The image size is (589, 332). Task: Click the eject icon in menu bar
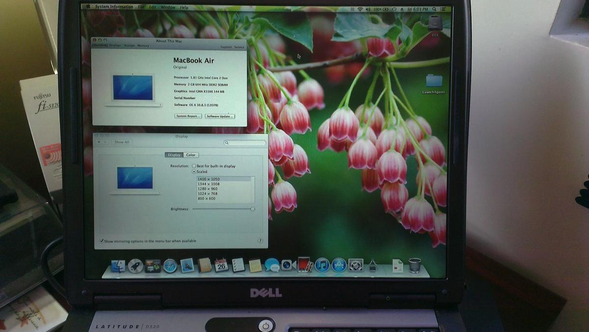pos(402,9)
